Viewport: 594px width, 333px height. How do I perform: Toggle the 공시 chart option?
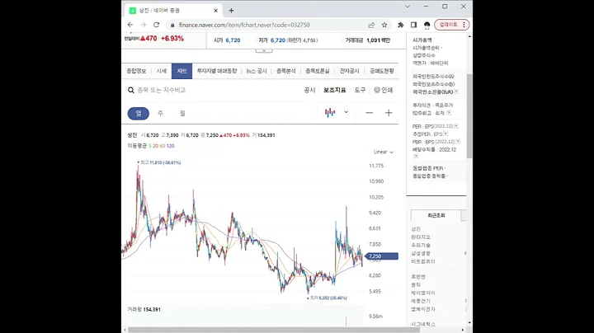309,90
